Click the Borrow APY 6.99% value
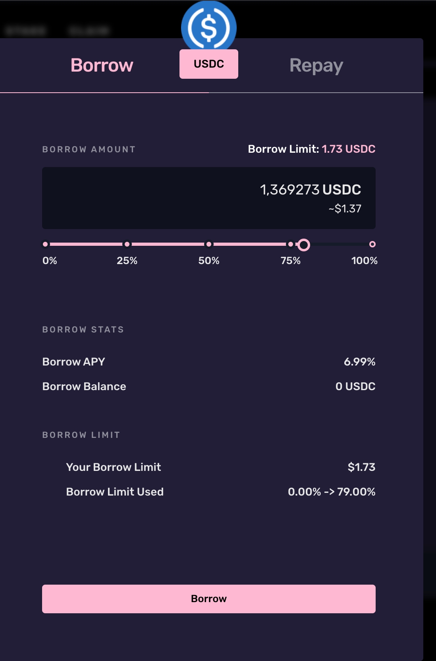 pos(359,362)
